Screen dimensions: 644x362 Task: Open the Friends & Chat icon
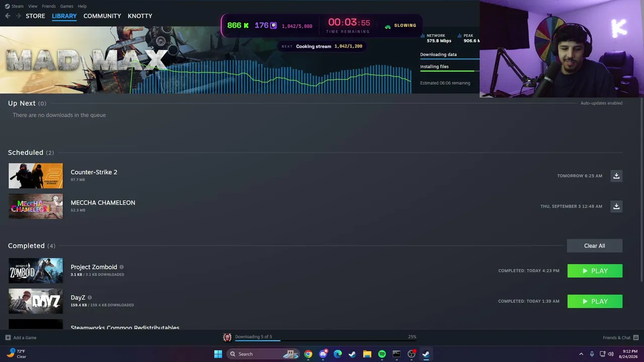coord(636,337)
